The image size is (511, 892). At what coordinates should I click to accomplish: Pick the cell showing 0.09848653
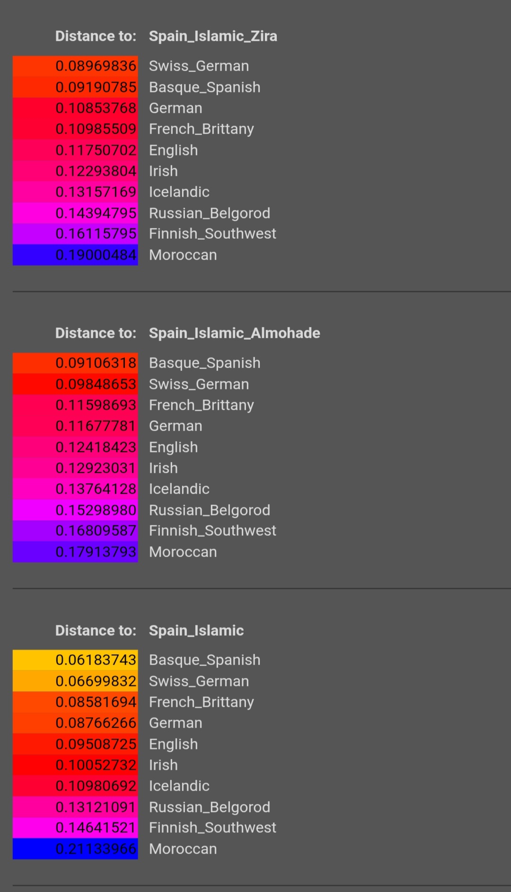[75, 384]
